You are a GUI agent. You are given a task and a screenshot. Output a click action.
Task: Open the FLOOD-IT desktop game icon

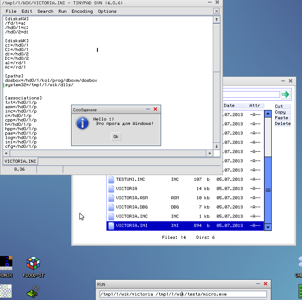pyautogui.click(x=33, y=263)
